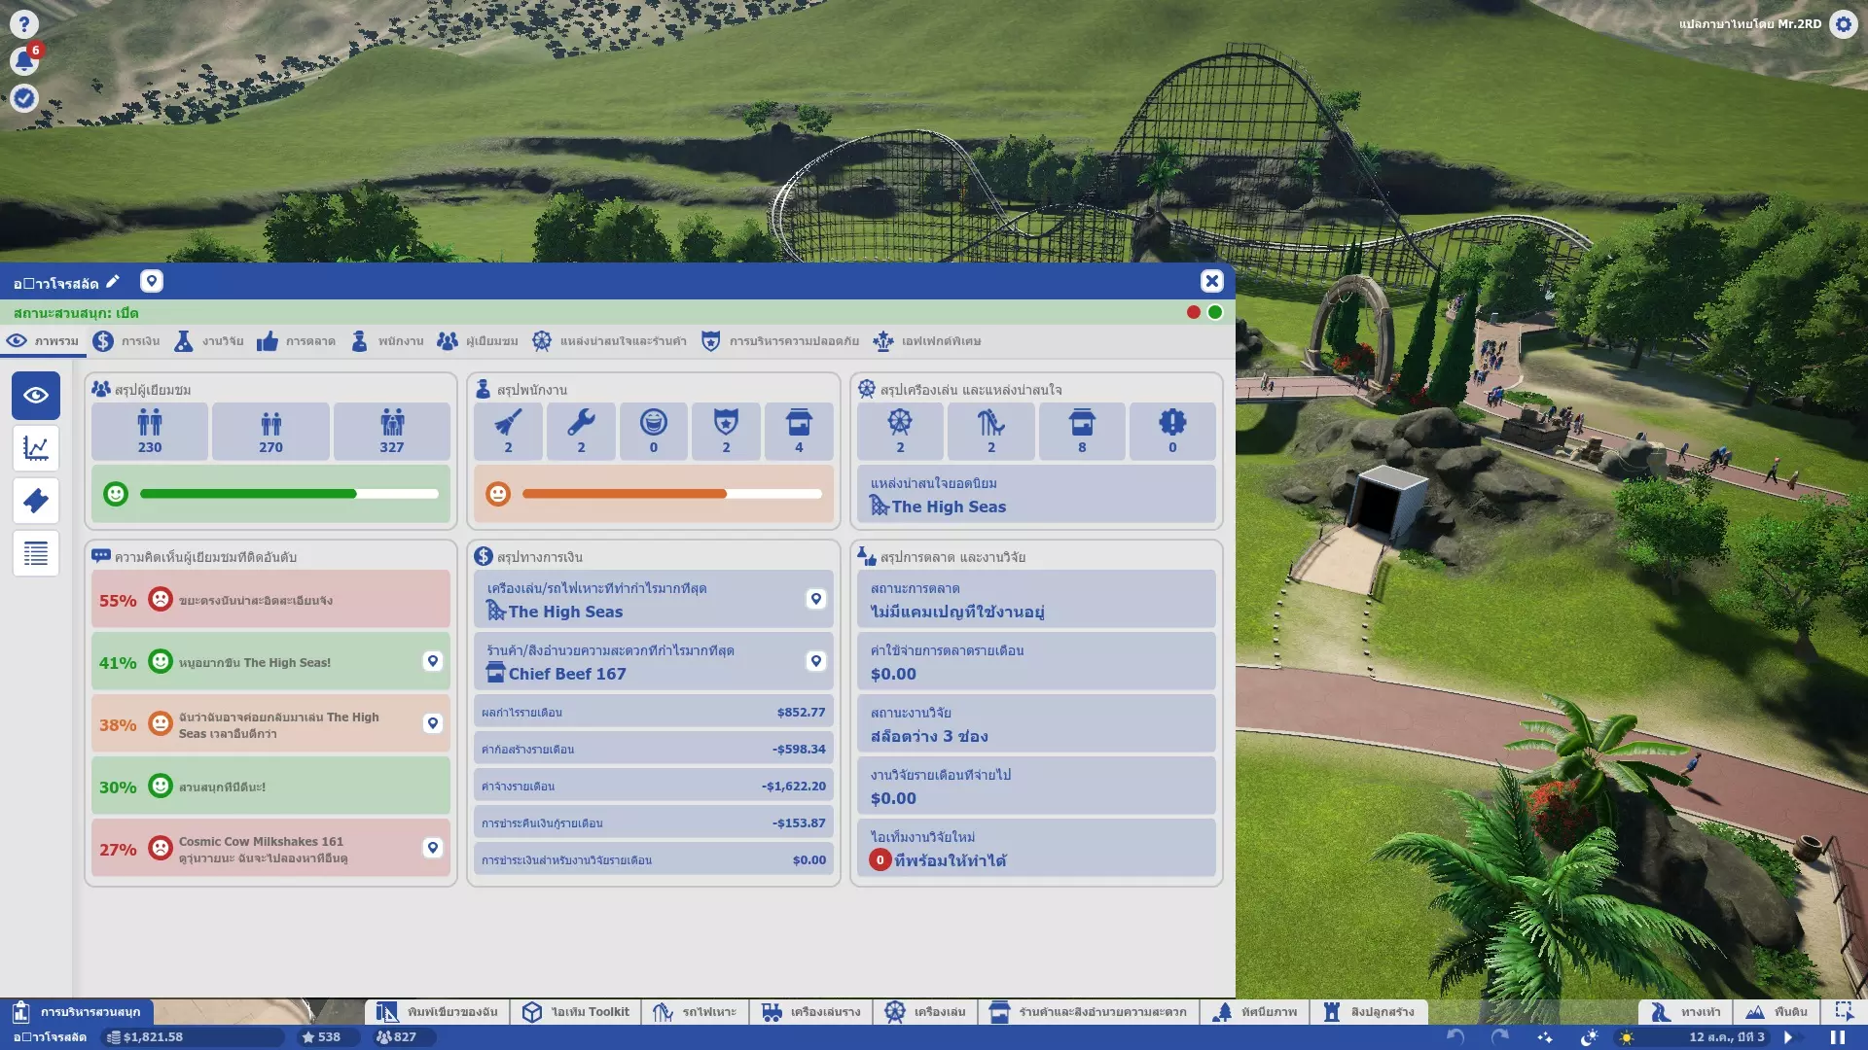Toggle the pause button in bottom bar
Image resolution: width=1868 pixels, height=1050 pixels.
coord(1837,1037)
